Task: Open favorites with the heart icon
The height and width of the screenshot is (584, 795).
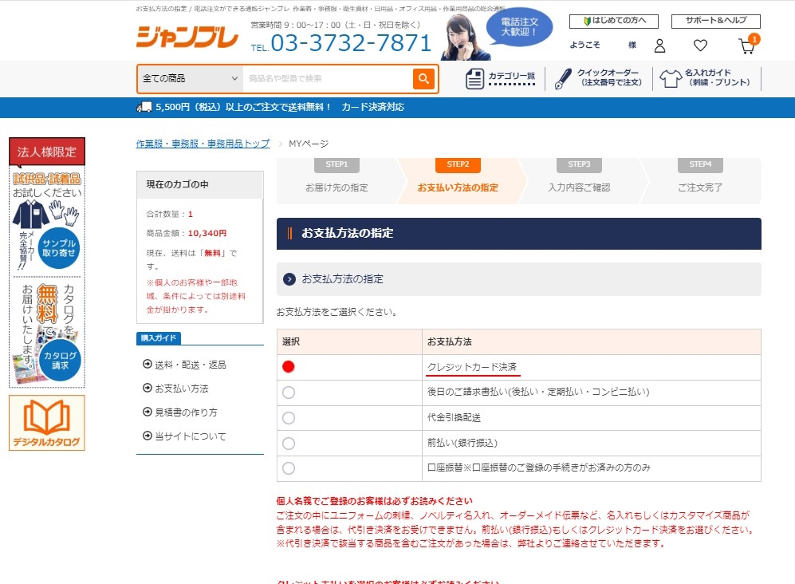Action: [x=700, y=46]
